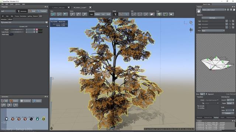This screenshot has height=132, width=236.
Task: Select the black generator node
Action: coord(31,119)
